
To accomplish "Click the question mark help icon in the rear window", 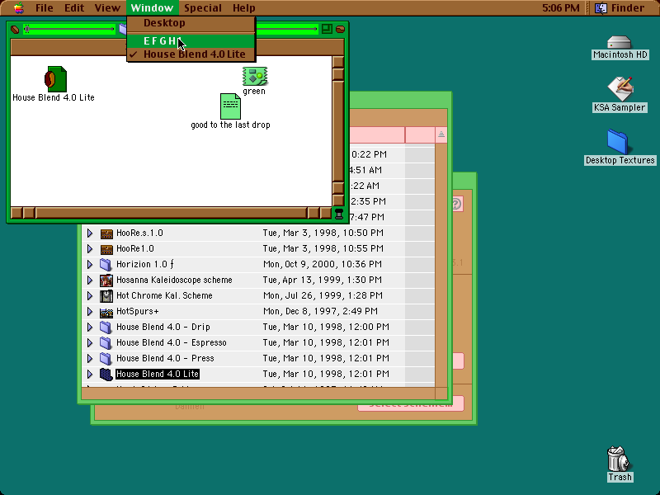I will click(456, 204).
